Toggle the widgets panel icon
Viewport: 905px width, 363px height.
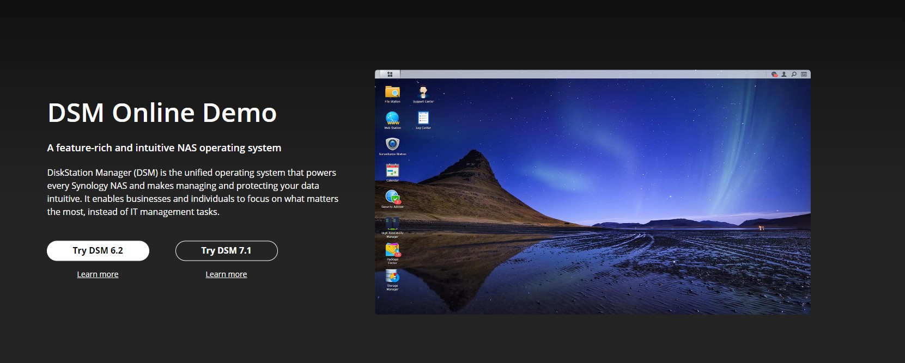[x=804, y=74]
